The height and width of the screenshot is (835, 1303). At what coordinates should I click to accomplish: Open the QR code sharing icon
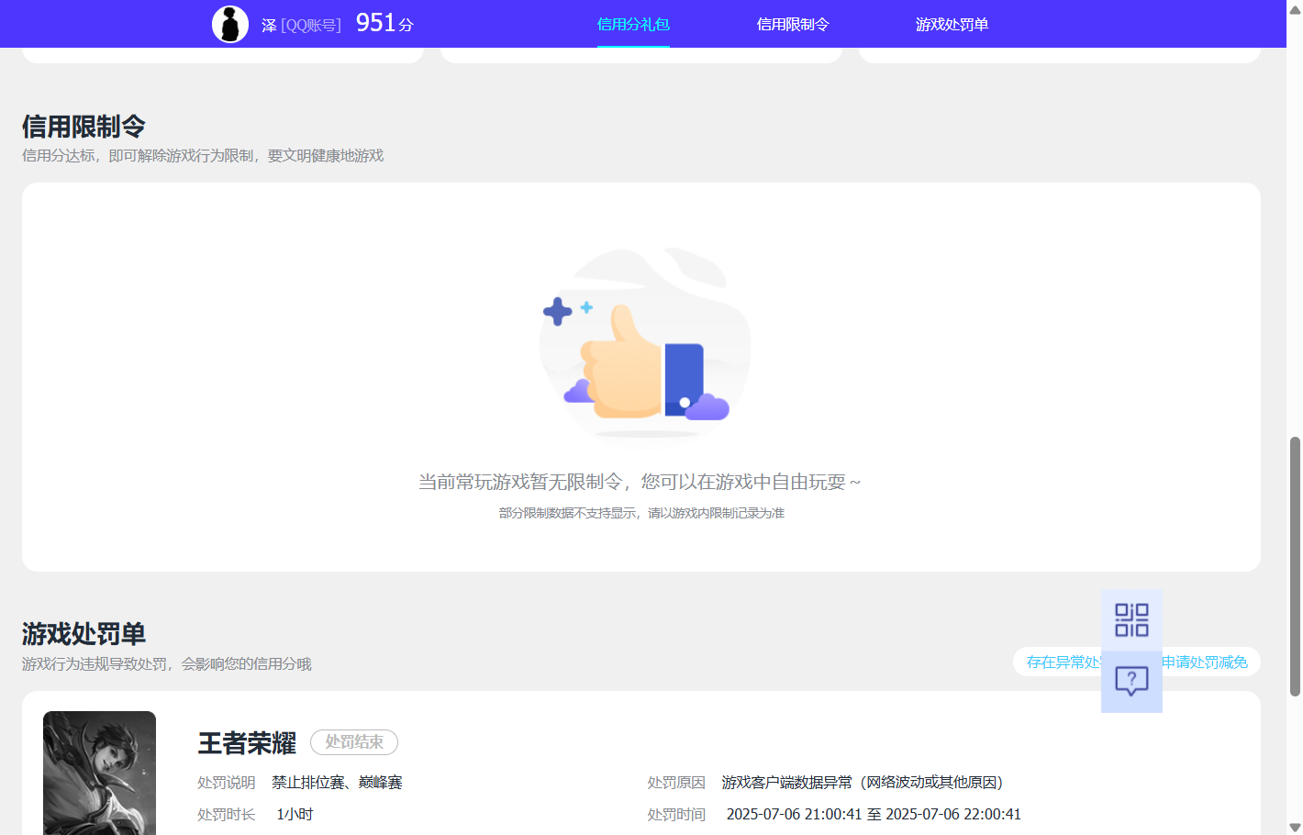click(x=1131, y=619)
